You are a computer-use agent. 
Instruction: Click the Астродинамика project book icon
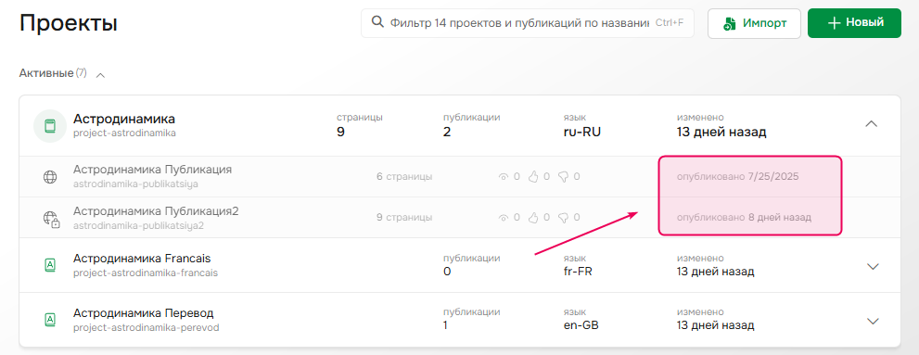coord(50,126)
